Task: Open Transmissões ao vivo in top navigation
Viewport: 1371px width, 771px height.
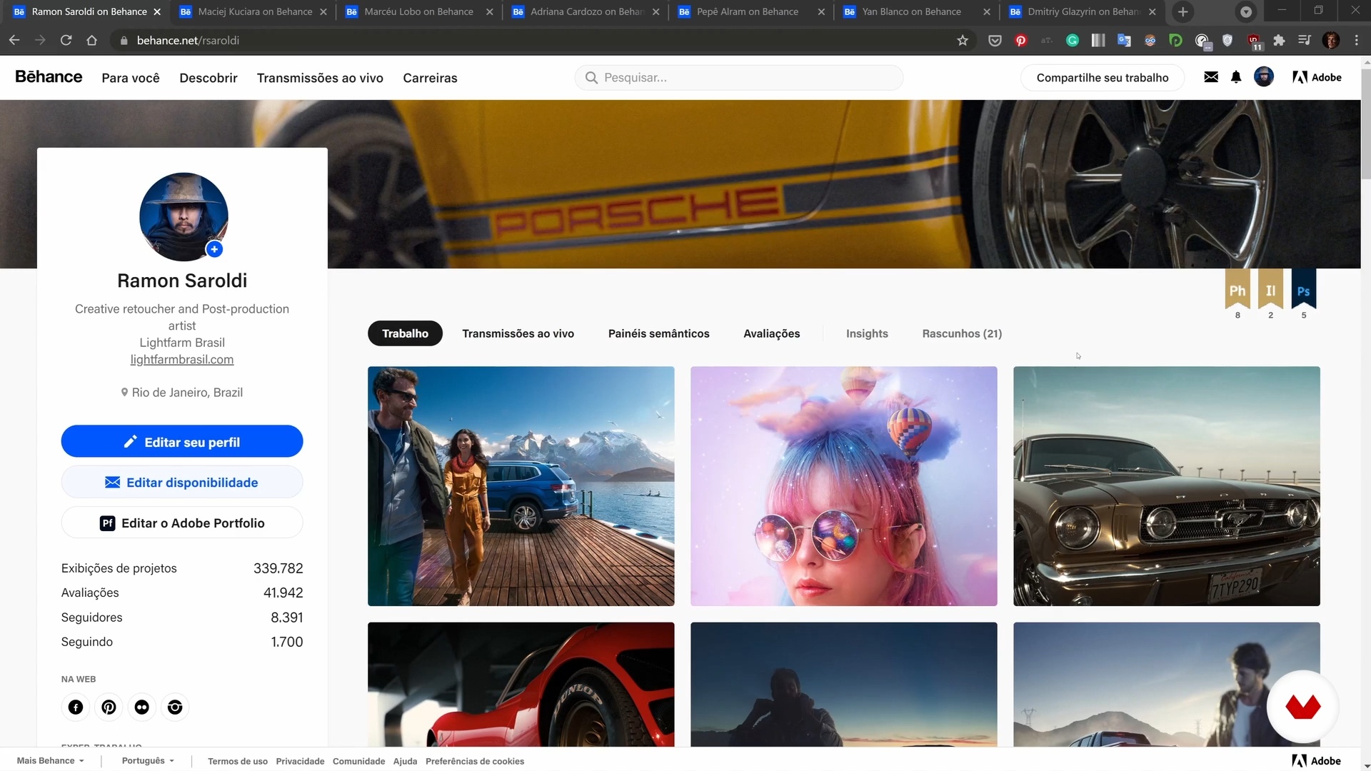Action: [320, 78]
